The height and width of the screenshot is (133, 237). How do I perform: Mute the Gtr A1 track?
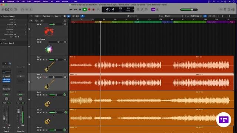[x=38, y=95]
